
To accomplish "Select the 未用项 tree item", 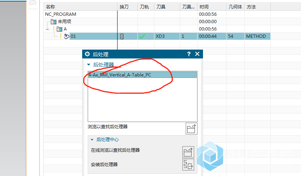I will pos(64,21).
